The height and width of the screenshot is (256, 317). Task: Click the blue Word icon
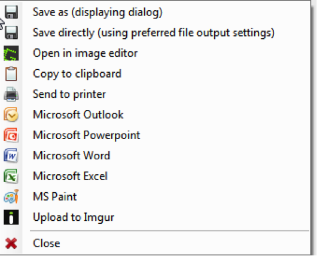coord(11,156)
